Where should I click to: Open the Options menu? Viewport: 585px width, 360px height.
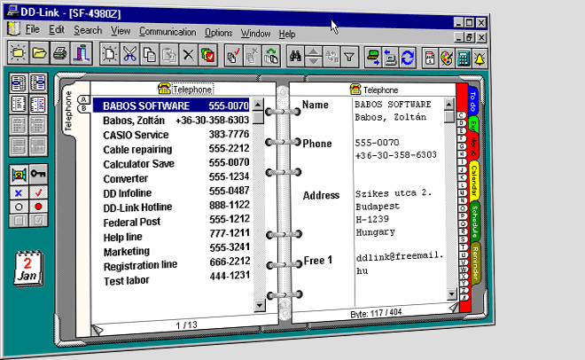pos(218,32)
